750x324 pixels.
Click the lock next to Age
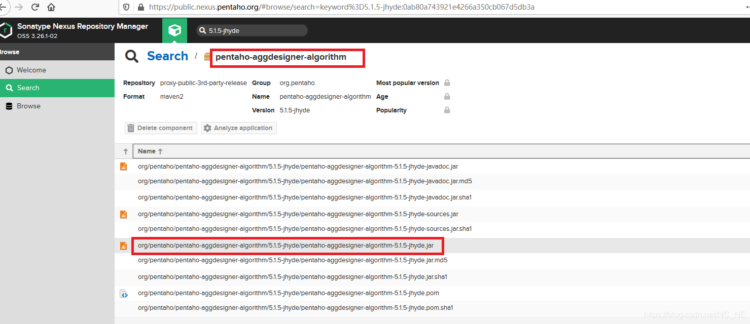(x=447, y=96)
